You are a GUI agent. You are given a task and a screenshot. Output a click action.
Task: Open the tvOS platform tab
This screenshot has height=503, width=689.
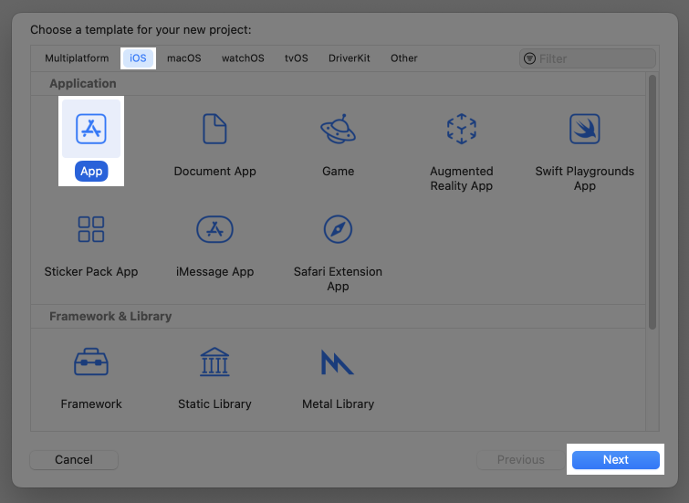click(x=296, y=58)
